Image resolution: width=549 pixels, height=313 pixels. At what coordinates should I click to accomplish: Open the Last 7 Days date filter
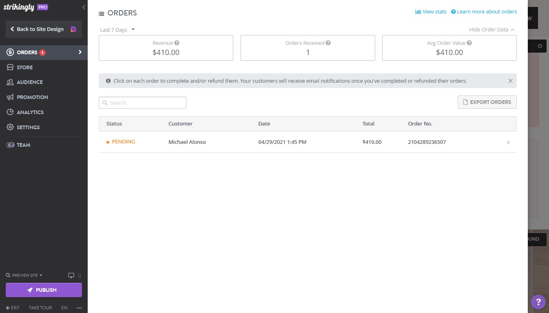click(117, 29)
